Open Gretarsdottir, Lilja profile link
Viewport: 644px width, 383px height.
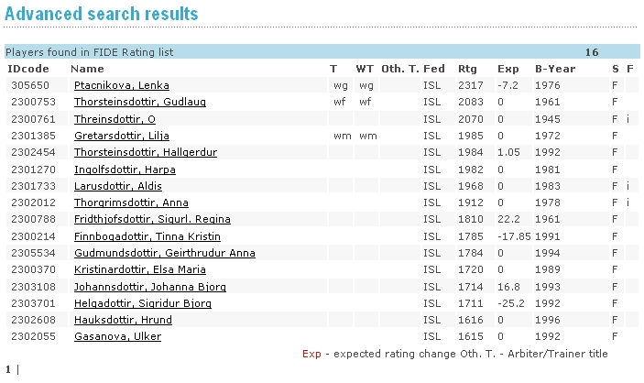point(114,136)
